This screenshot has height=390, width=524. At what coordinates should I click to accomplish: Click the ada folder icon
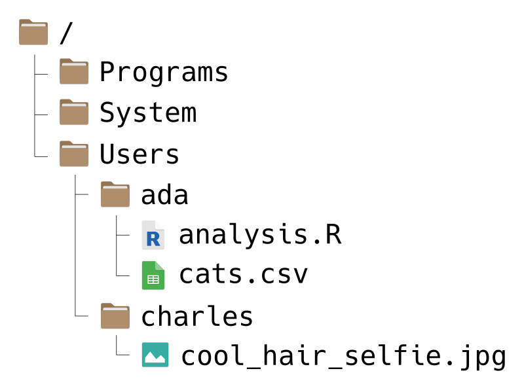115,195
